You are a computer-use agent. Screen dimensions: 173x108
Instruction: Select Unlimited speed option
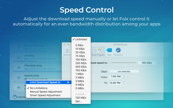[x=81, y=39]
